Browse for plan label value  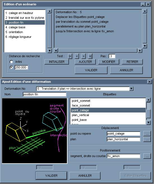point(147,139)
